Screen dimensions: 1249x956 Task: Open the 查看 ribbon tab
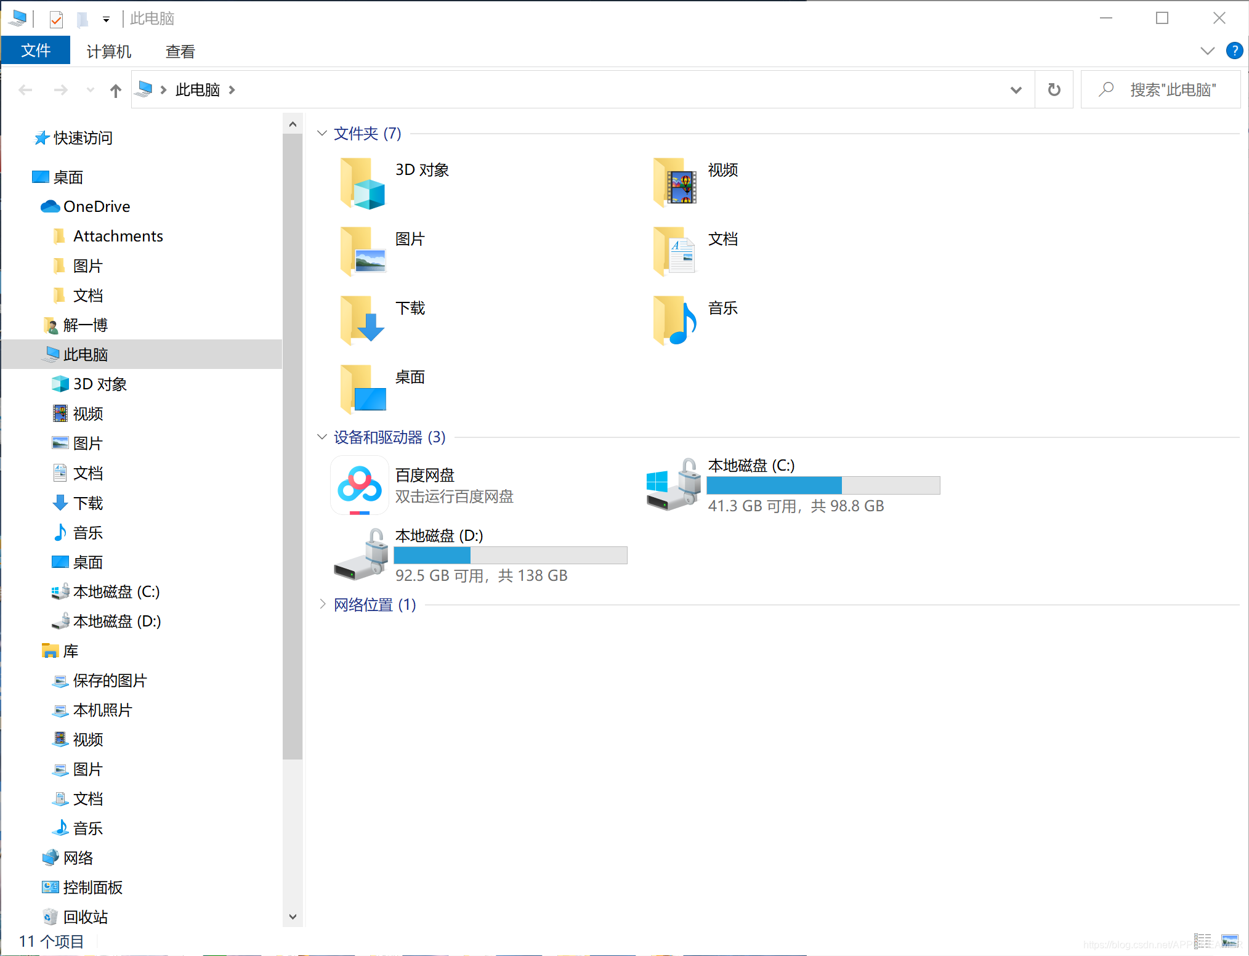pos(180,51)
